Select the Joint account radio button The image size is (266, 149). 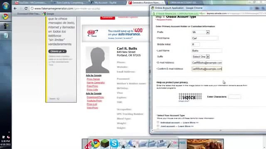[158, 126]
